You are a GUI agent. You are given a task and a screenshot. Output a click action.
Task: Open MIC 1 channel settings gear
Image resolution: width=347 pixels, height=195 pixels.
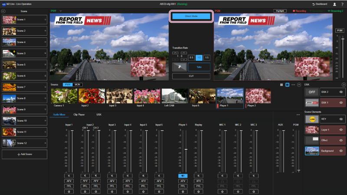click(223, 192)
